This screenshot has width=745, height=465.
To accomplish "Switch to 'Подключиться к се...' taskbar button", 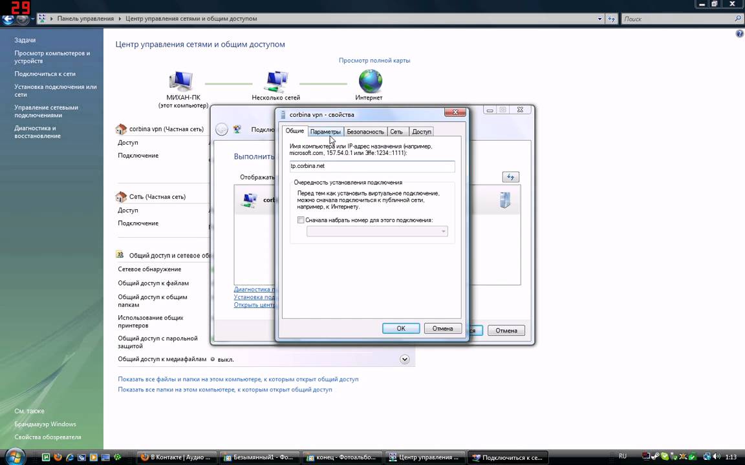I will (x=508, y=457).
